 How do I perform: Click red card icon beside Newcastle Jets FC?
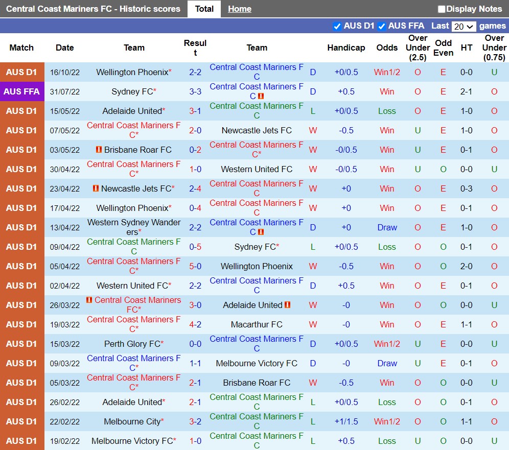click(x=96, y=188)
